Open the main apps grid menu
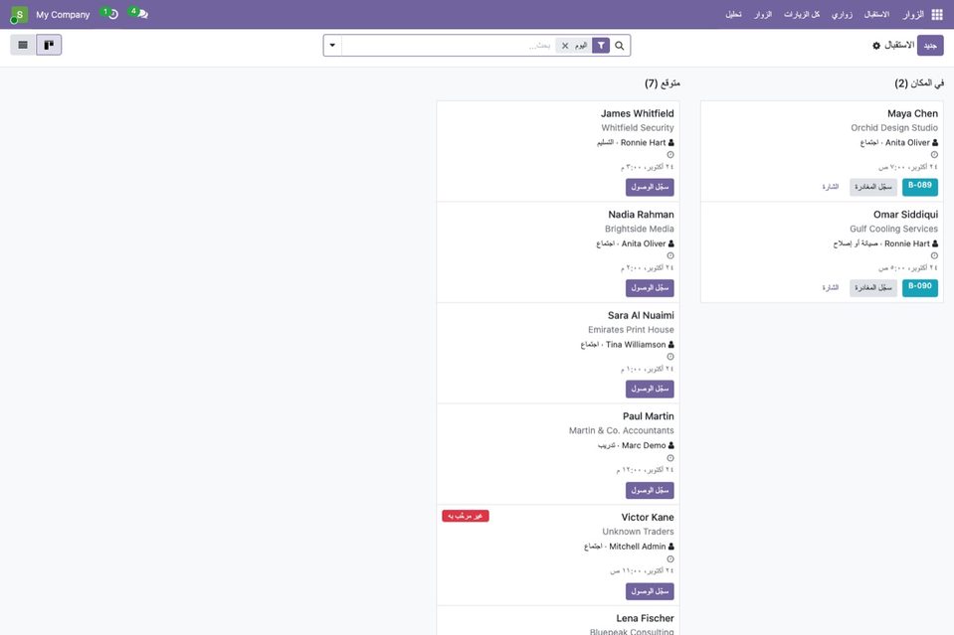954x635 pixels. click(x=937, y=15)
